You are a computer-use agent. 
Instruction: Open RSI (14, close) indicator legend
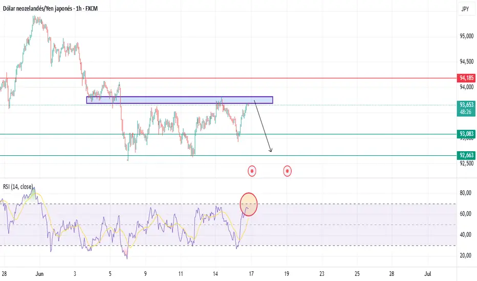click(x=17, y=186)
